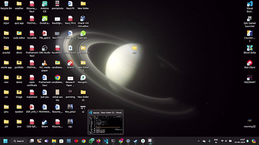The height and width of the screenshot is (145, 259).
Task: Open Microsoft Store from the taskbar
Action: click(61, 141)
